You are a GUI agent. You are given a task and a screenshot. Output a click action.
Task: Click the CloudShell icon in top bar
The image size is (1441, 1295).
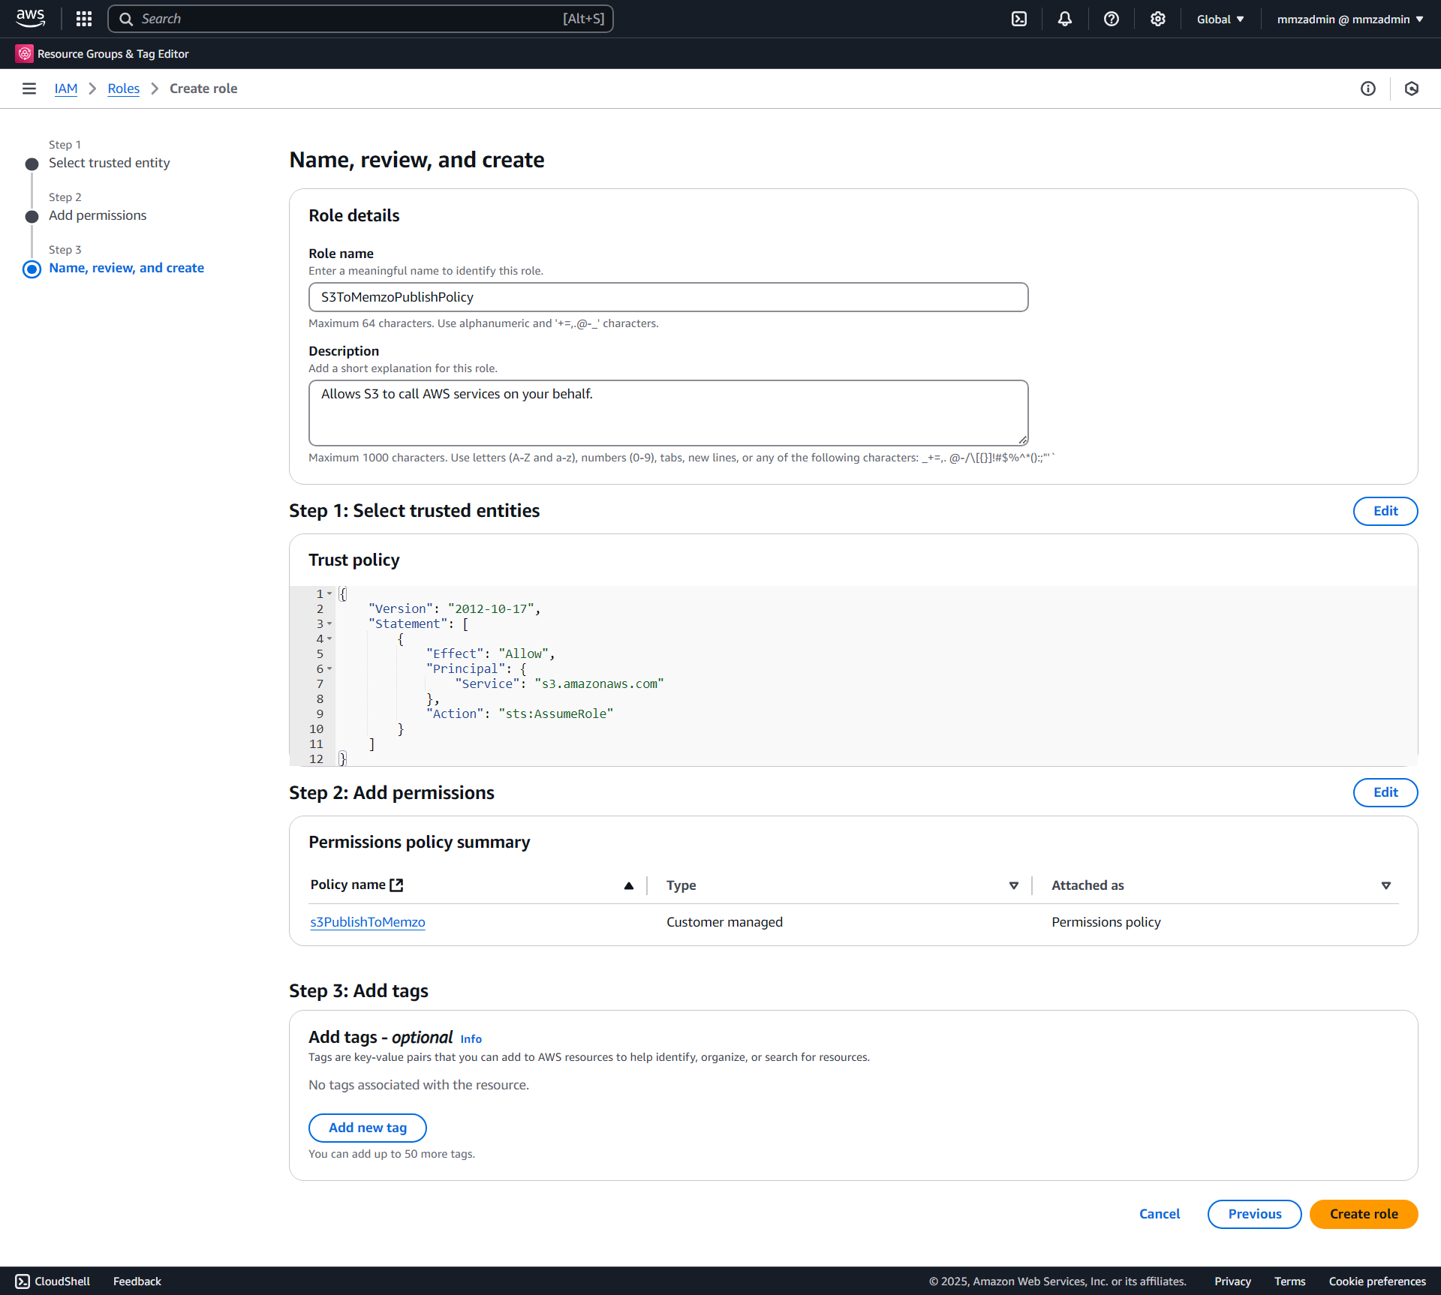tap(1018, 19)
